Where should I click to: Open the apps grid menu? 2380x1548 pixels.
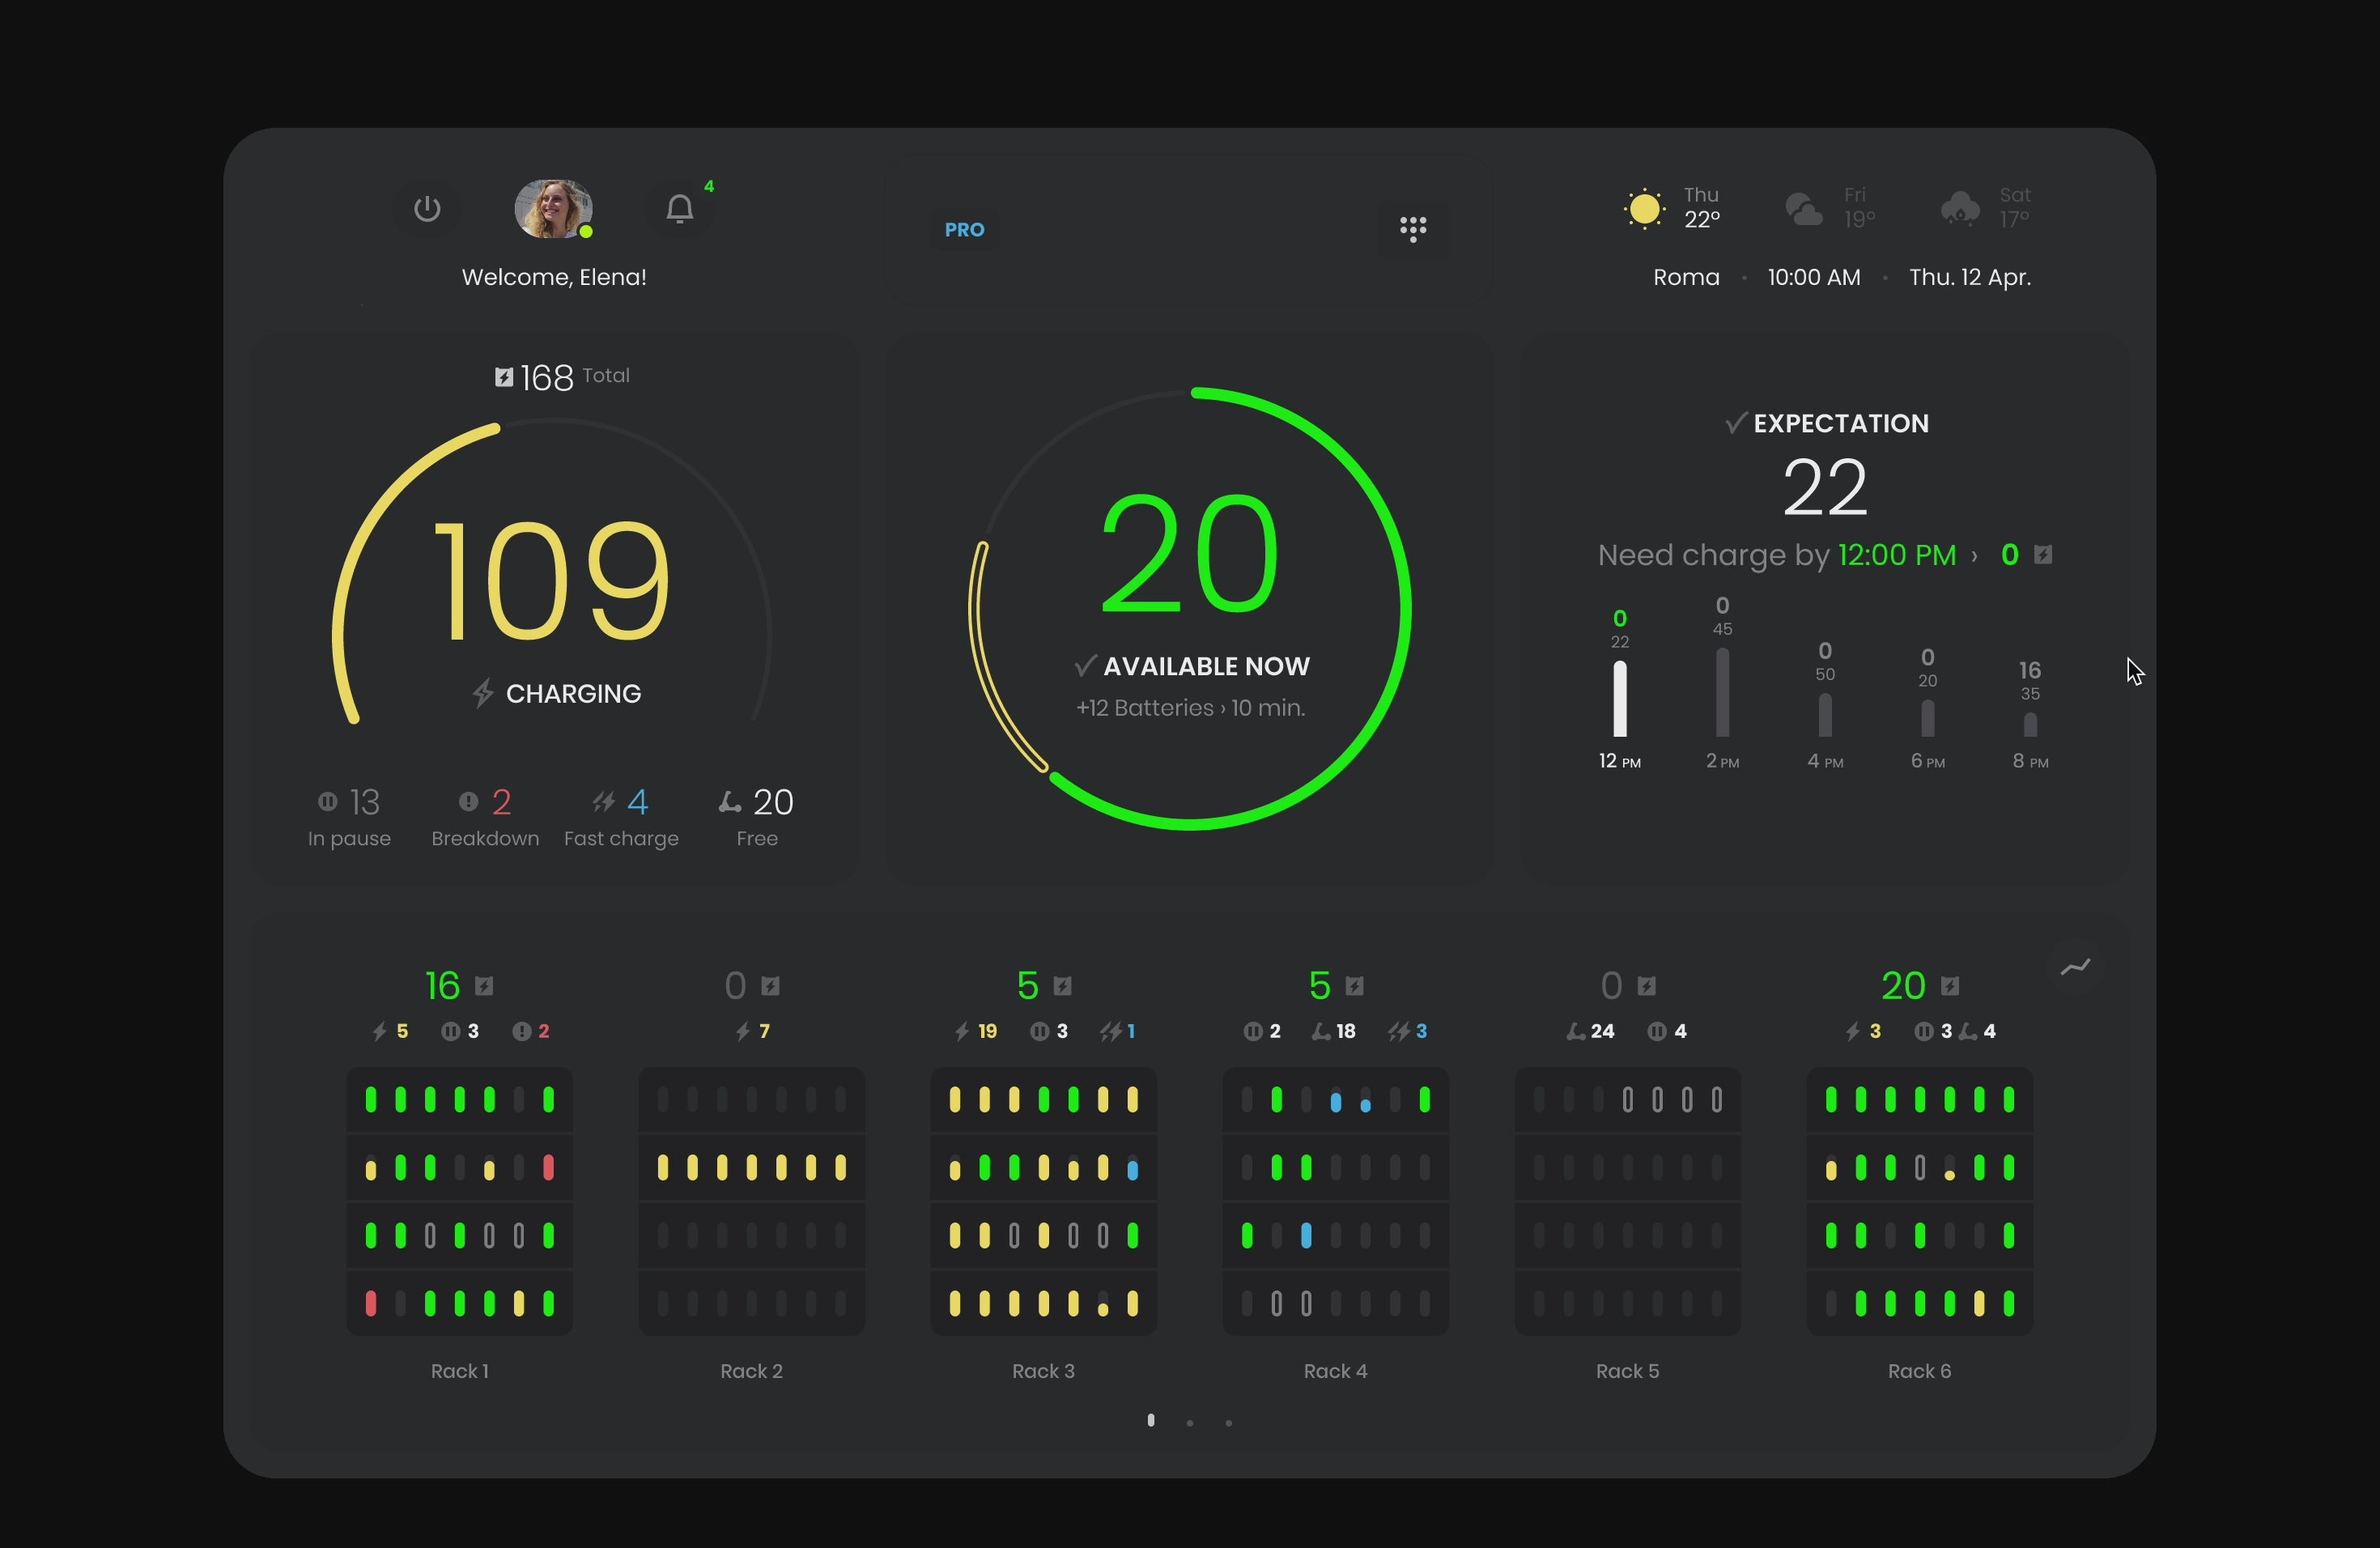pos(1413,229)
